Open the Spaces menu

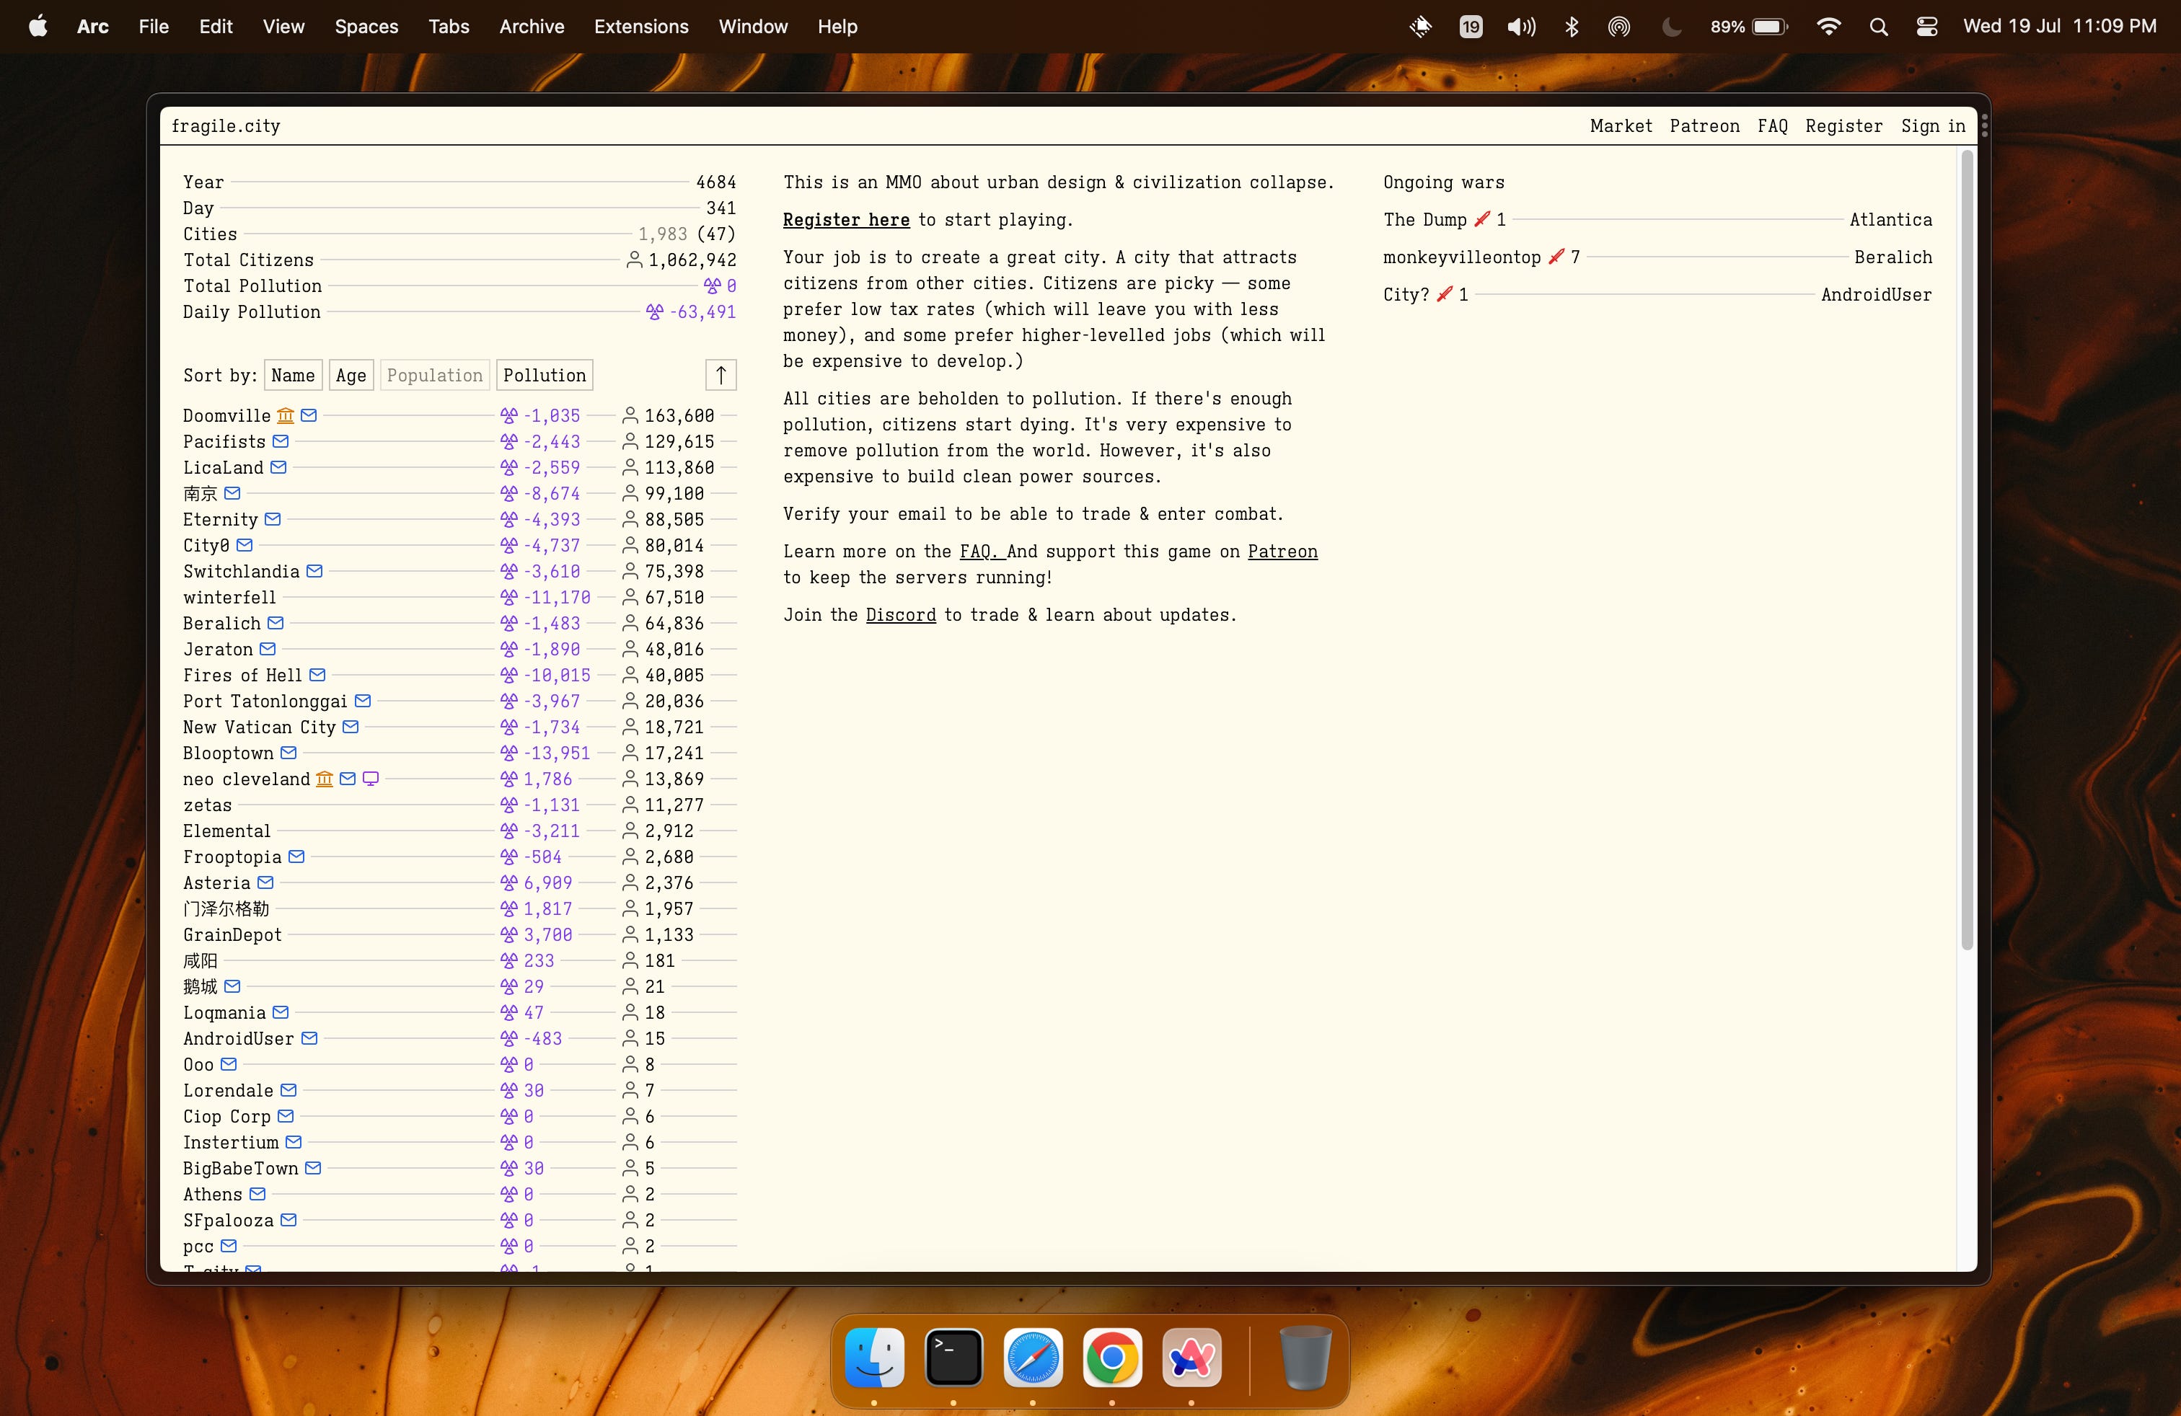click(x=366, y=27)
